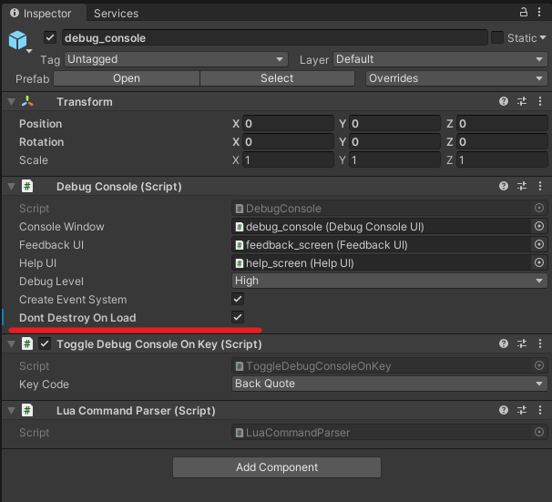
Task: Open Lua Command Parser help icon
Action: 504,410
